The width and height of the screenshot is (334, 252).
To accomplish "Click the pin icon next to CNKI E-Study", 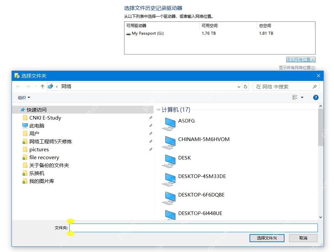I will point(150,118).
